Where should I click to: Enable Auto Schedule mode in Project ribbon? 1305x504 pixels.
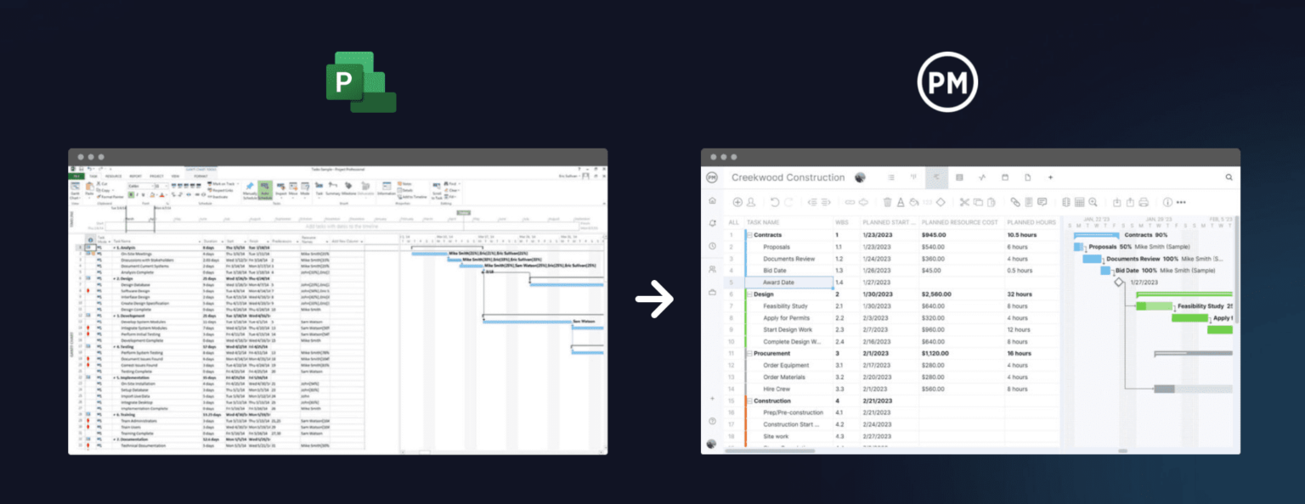click(x=264, y=189)
